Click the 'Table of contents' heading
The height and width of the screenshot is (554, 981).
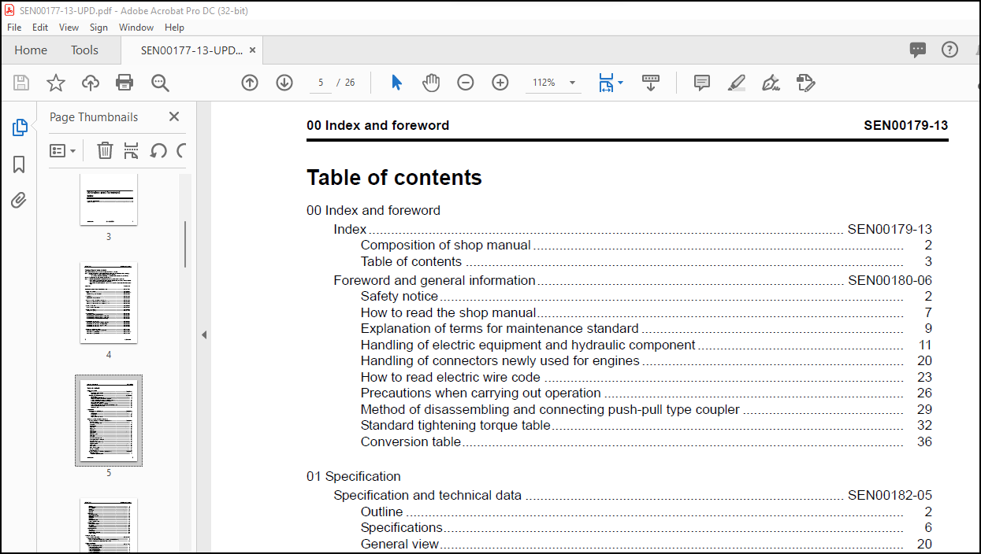coord(394,178)
